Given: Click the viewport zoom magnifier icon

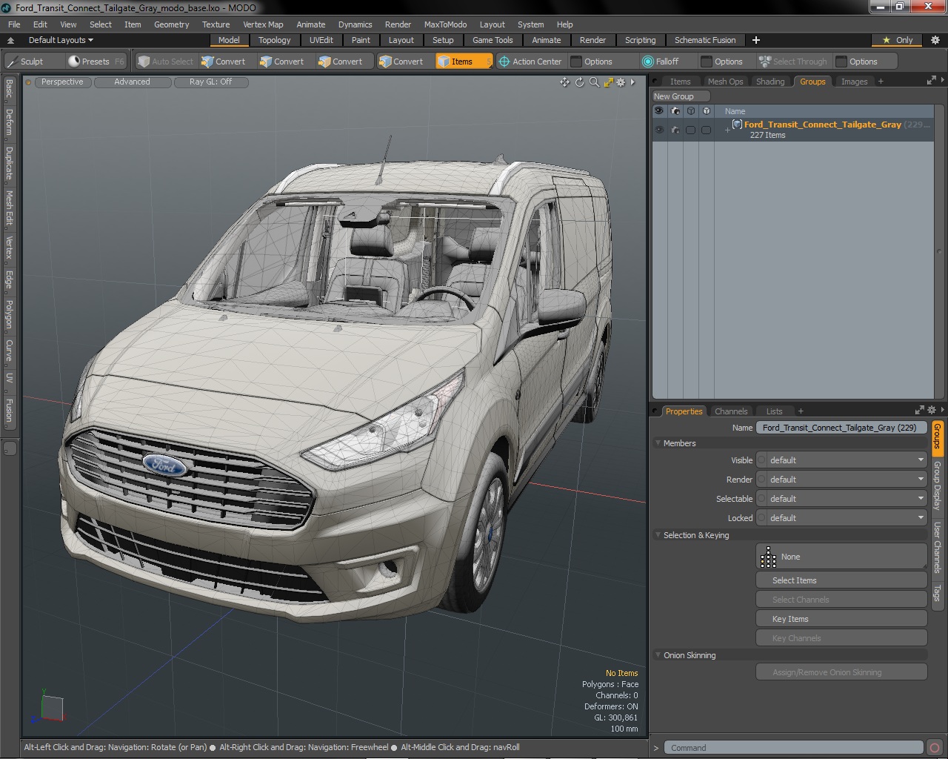Looking at the screenshot, I should 594,82.
